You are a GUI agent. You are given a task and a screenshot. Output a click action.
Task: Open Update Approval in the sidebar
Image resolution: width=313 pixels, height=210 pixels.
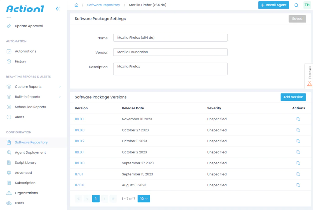[x=29, y=26]
